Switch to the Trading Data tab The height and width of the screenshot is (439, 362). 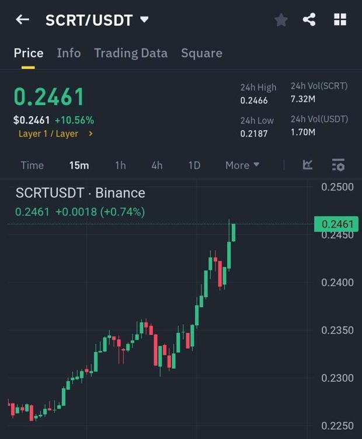[131, 53]
